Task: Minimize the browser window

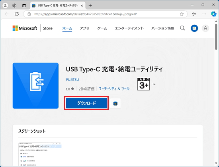Action: pos(192,5)
